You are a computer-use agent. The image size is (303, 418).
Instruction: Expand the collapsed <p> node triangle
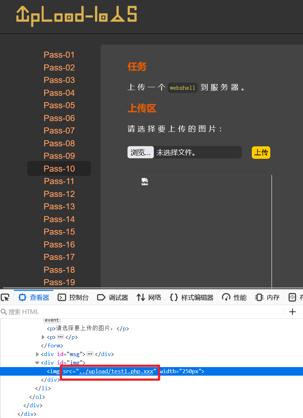[43, 337]
